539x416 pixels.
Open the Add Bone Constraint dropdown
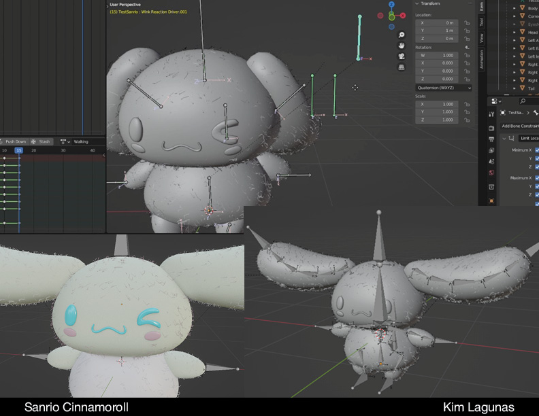[519, 126]
